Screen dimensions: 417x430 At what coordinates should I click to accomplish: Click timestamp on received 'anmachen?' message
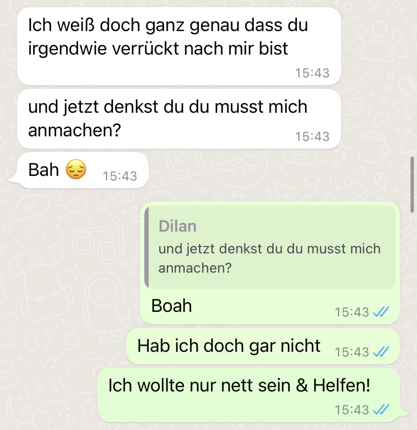pos(312,137)
